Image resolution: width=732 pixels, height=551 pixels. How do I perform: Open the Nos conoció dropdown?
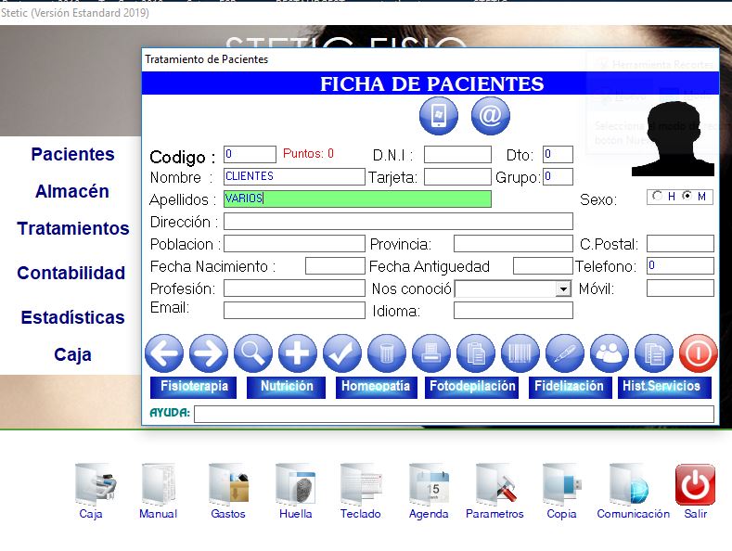tap(563, 289)
